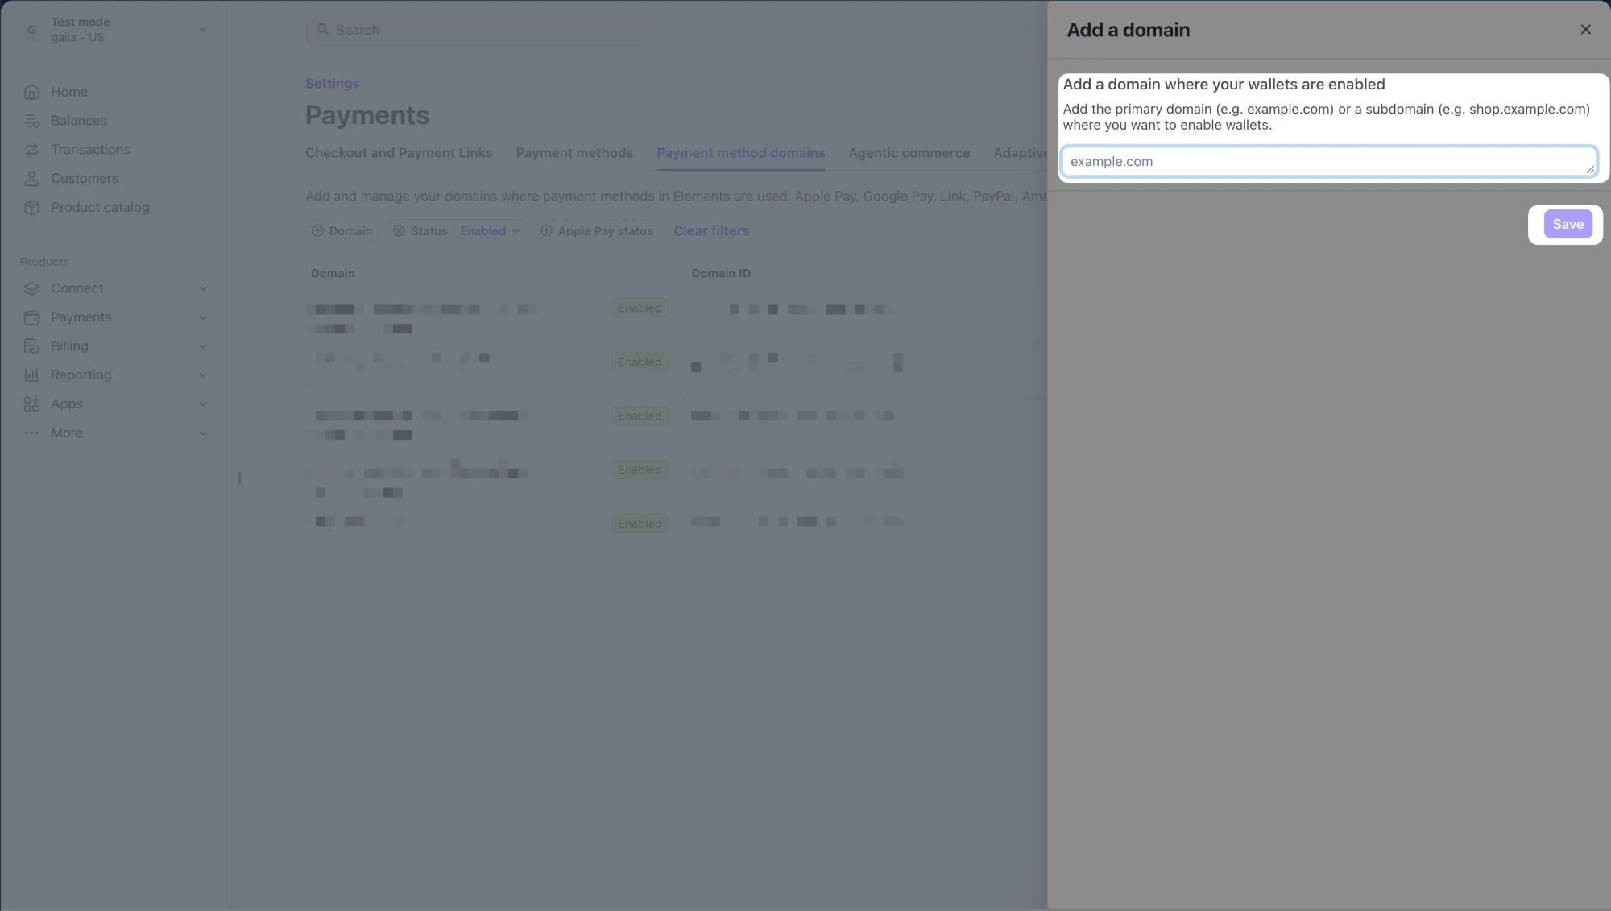Close the Add a domain panel

1585,30
